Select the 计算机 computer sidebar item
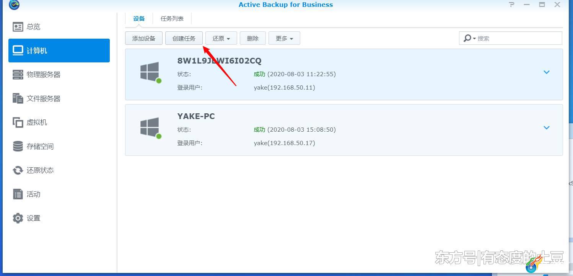This screenshot has width=573, height=276. click(x=59, y=51)
